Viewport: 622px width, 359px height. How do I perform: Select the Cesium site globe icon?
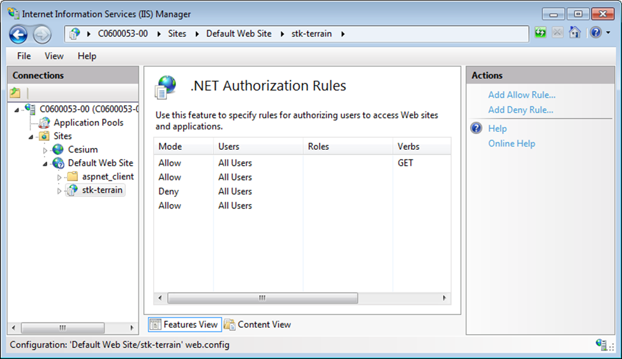click(58, 150)
